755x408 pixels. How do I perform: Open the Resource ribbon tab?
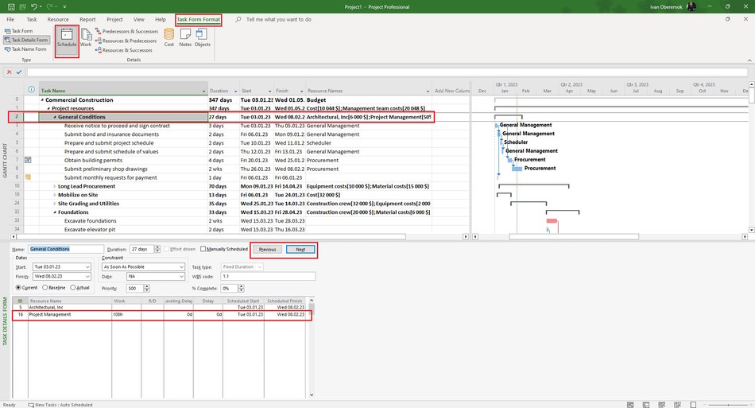58,20
